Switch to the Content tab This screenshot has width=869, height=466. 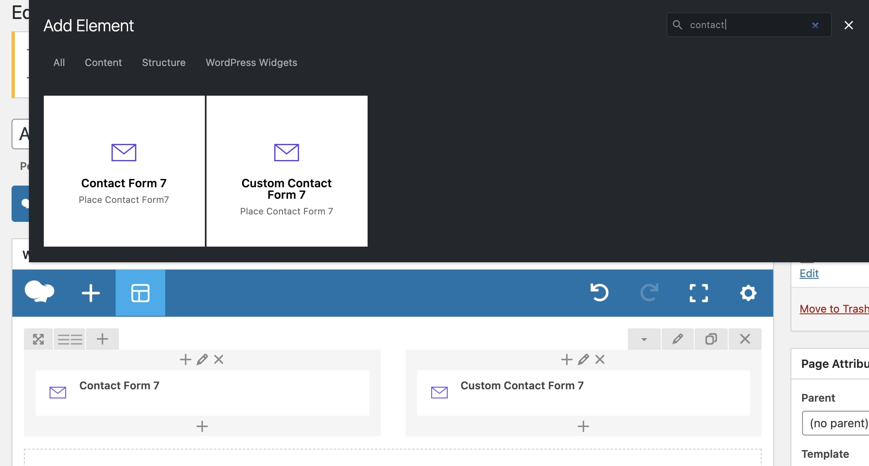(x=103, y=63)
